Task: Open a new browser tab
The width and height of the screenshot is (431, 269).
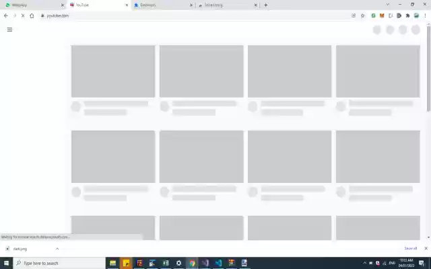Action: (266, 5)
